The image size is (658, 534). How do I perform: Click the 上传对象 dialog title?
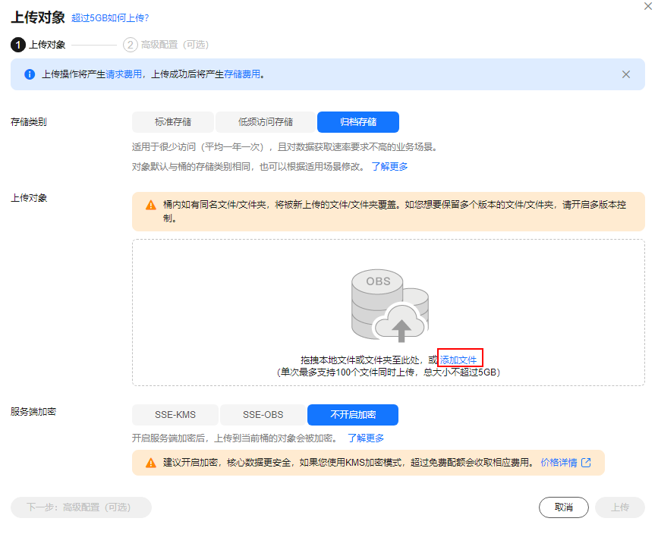click(38, 17)
